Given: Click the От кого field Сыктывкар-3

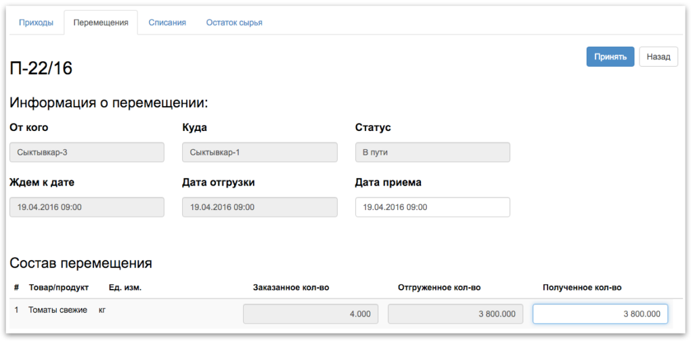Looking at the screenshot, I should [x=87, y=152].
